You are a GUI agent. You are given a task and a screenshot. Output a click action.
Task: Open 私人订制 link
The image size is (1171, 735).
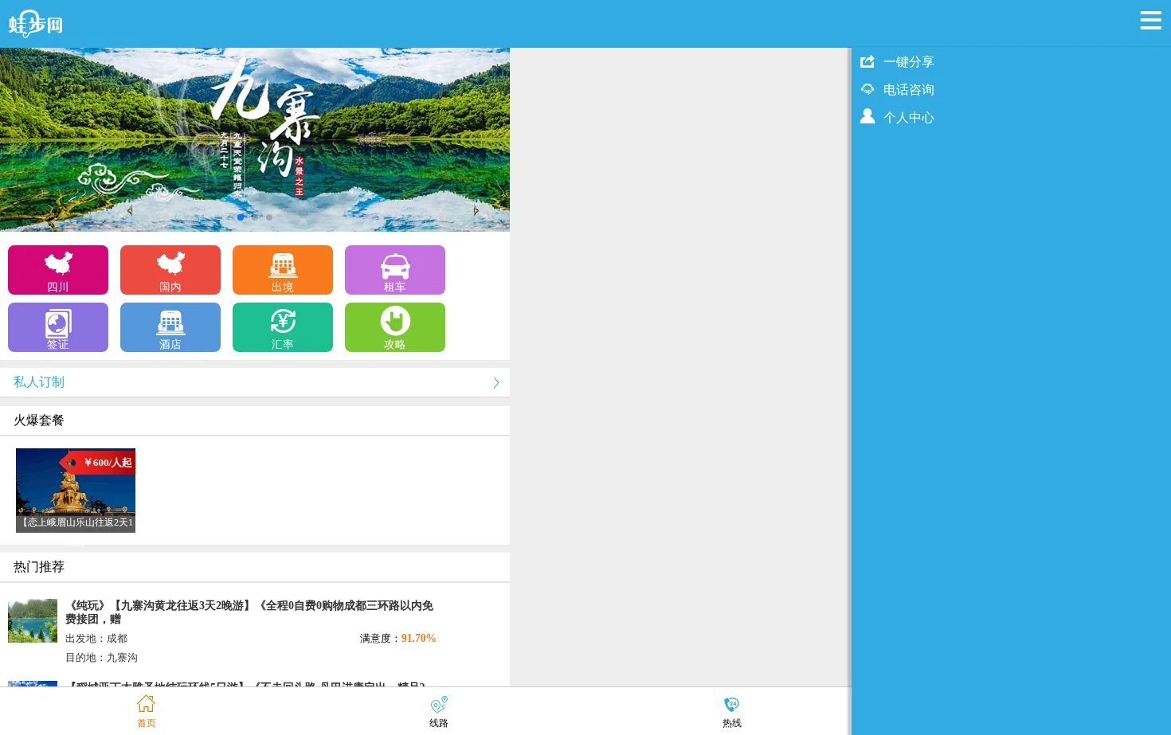(39, 382)
